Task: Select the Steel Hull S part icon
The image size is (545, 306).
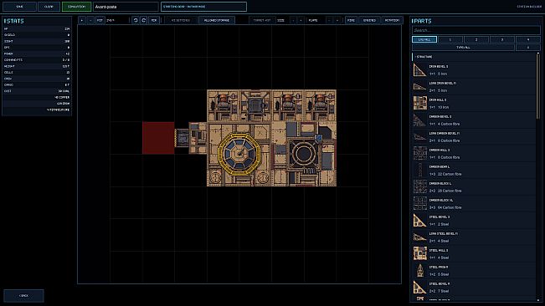Action: coord(420,253)
